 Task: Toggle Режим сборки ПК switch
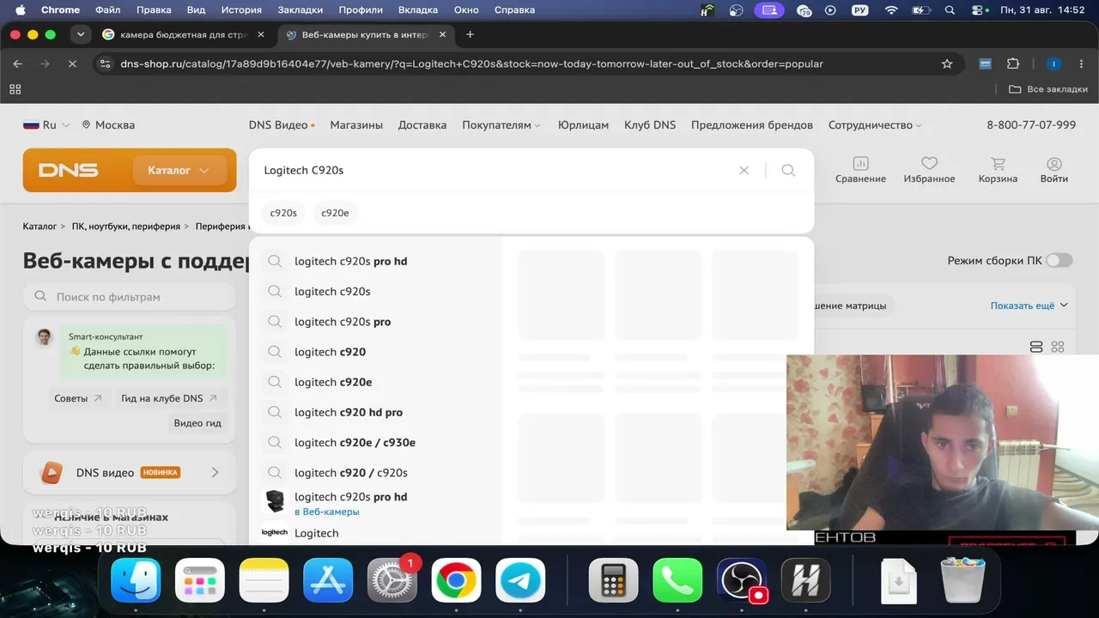pos(1060,260)
